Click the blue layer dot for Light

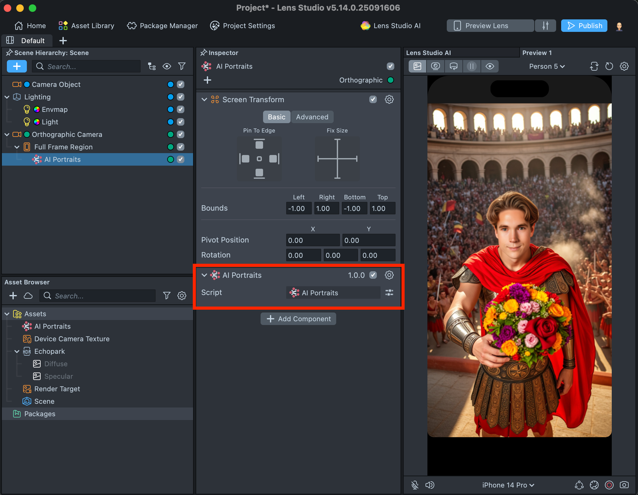tap(170, 122)
